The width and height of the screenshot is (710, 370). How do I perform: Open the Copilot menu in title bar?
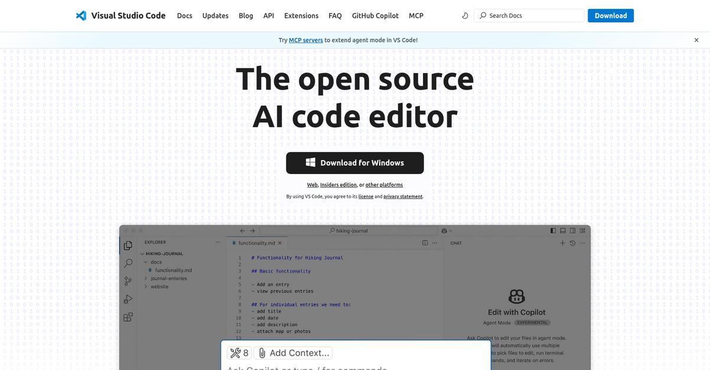447,231
